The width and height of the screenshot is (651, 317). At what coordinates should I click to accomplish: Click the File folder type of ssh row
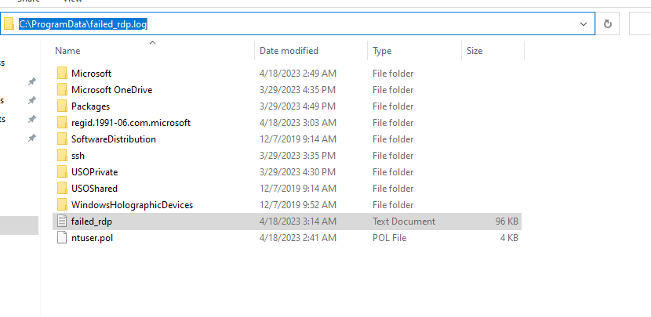click(x=393, y=156)
